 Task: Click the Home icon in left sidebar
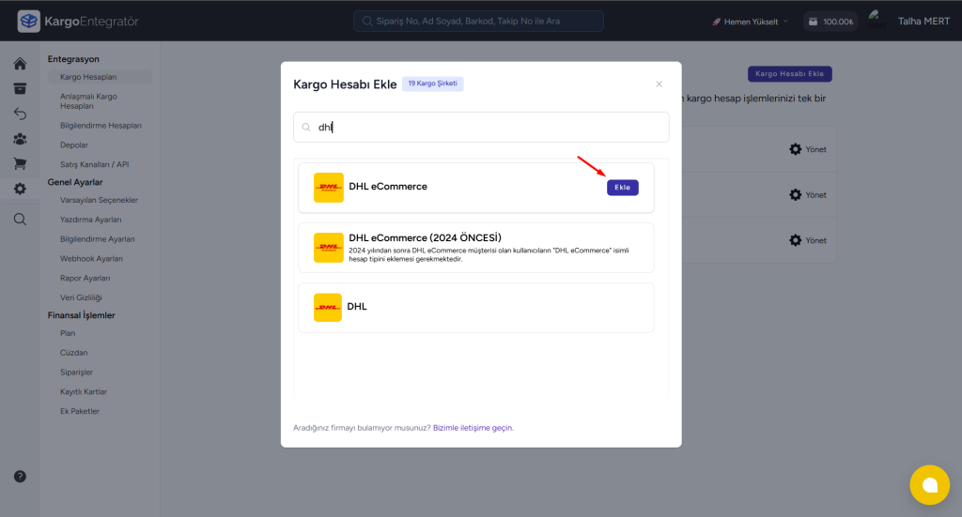pyautogui.click(x=20, y=64)
